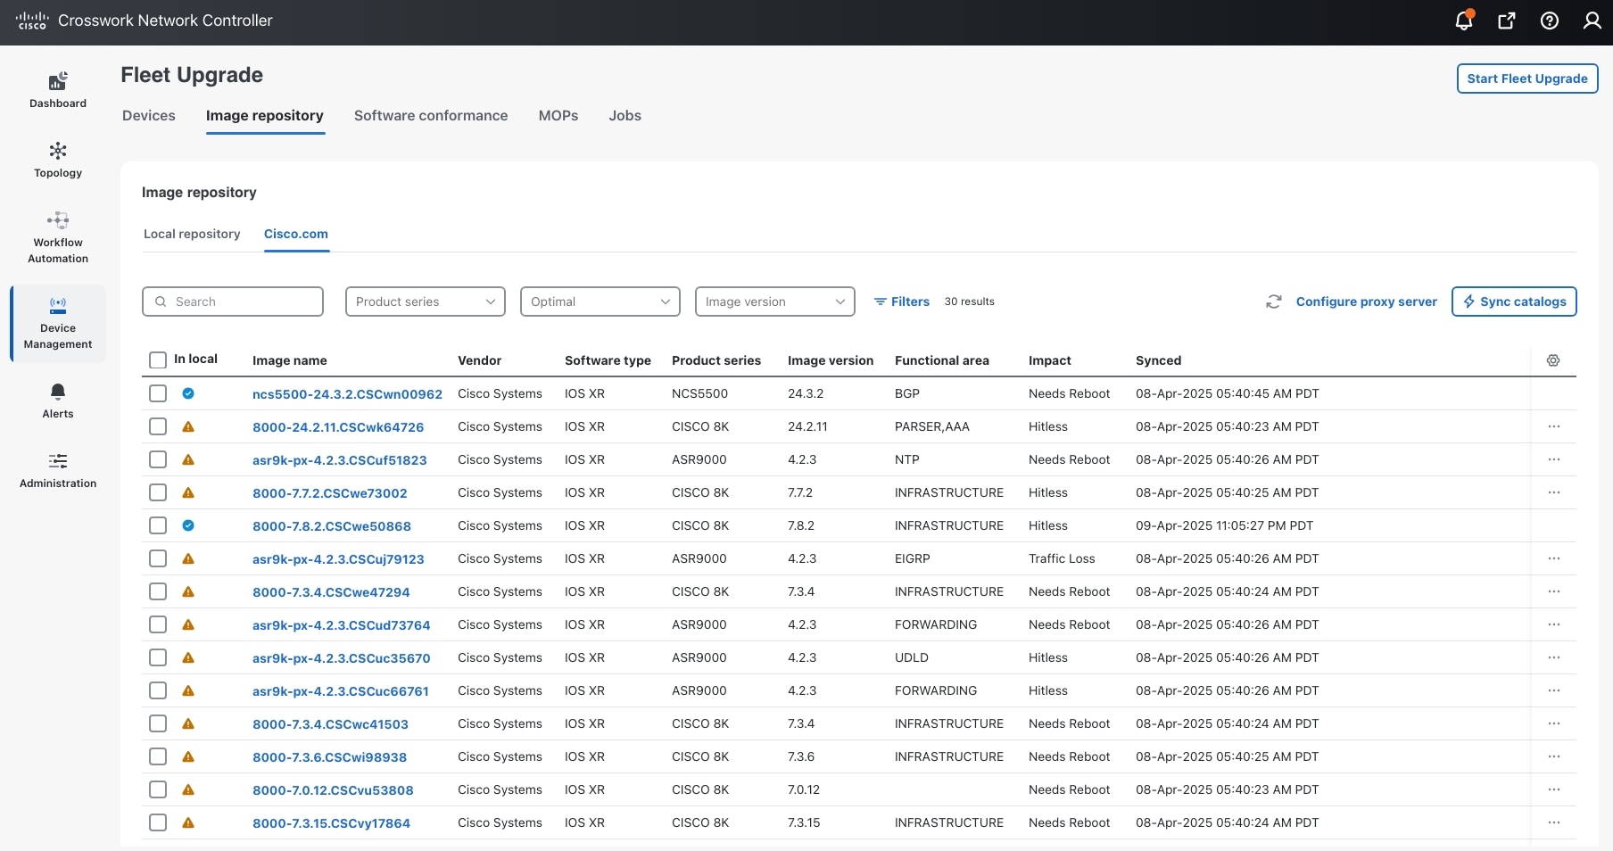1613x851 pixels.
Task: Expand the Product series dropdown
Action: click(x=425, y=302)
